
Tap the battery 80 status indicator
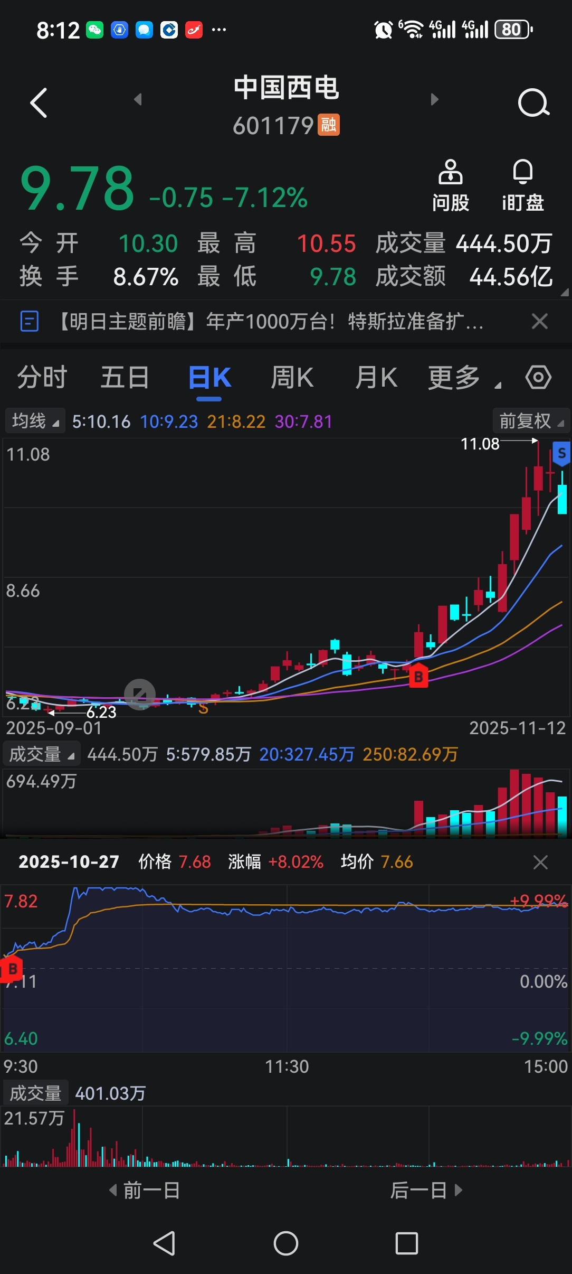click(x=513, y=30)
